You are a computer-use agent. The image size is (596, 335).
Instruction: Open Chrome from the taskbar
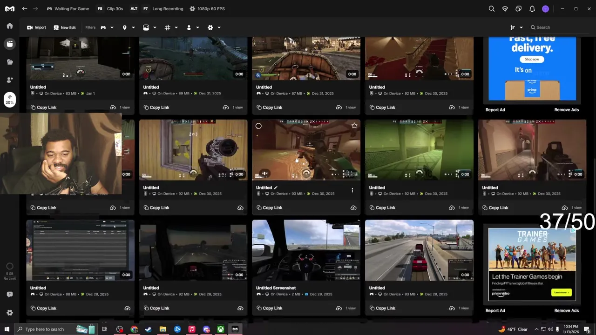click(134, 329)
